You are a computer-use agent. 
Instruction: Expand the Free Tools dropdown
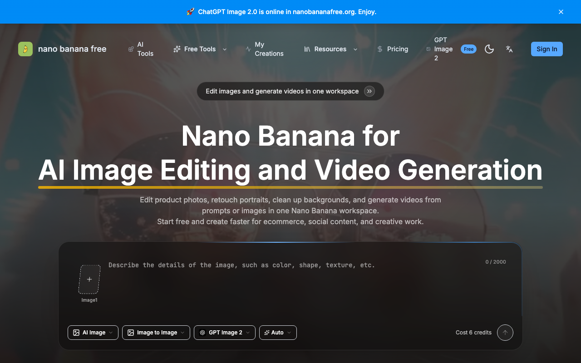(x=200, y=49)
